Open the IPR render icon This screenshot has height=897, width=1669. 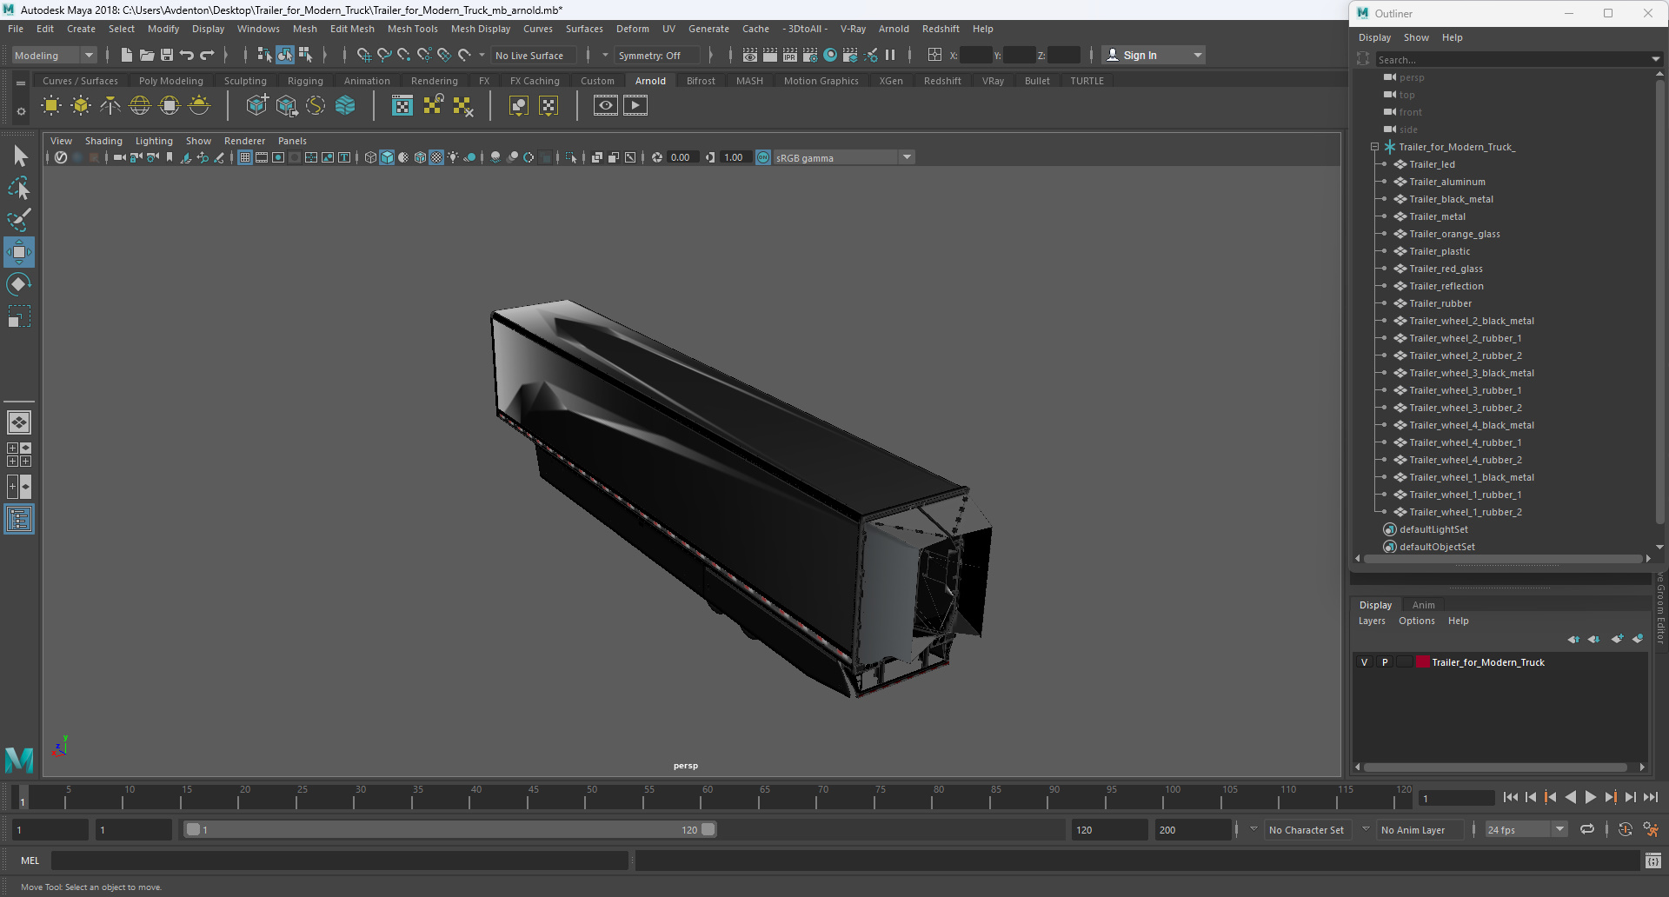click(790, 55)
